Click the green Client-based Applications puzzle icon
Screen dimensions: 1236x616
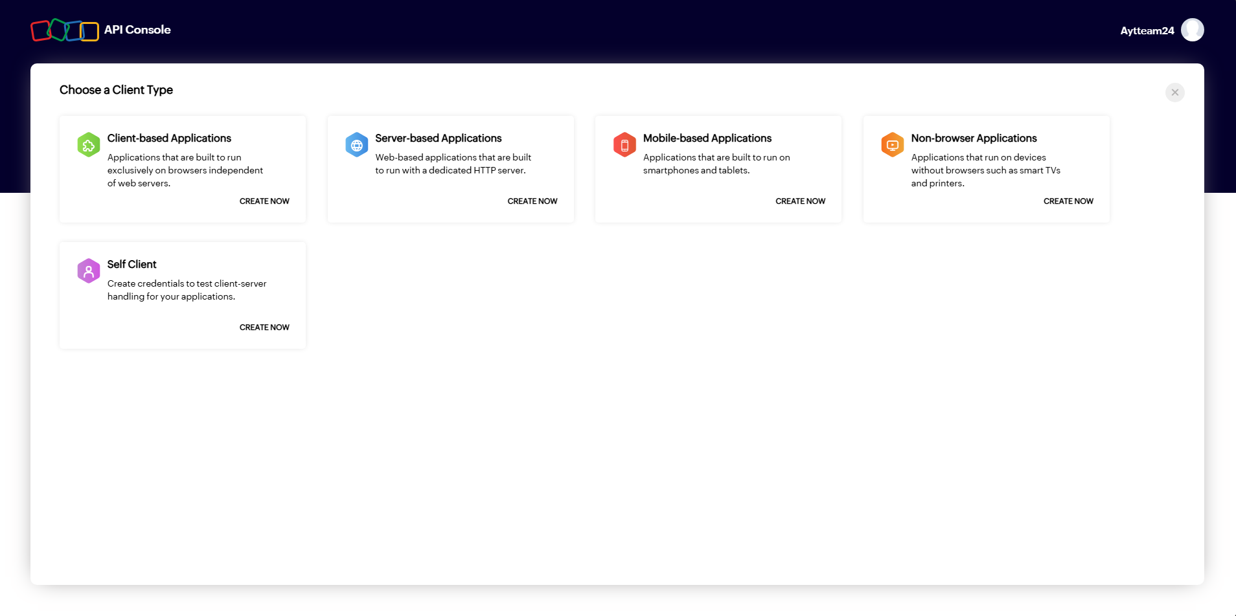(x=89, y=145)
